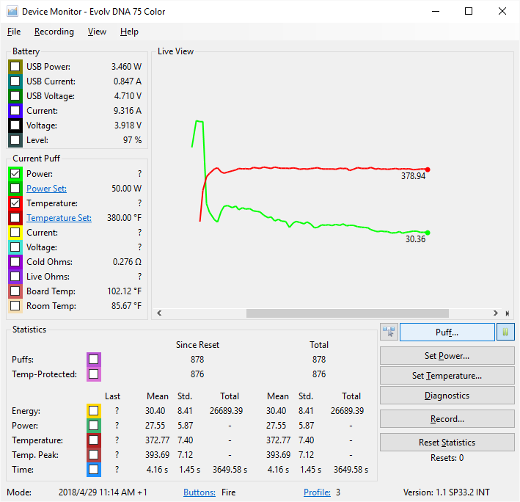
Task: Click the pause icon beside Puff button
Action: (x=505, y=332)
